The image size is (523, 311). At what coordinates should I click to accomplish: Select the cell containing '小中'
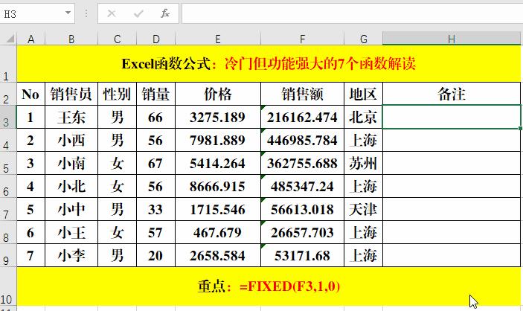71,209
